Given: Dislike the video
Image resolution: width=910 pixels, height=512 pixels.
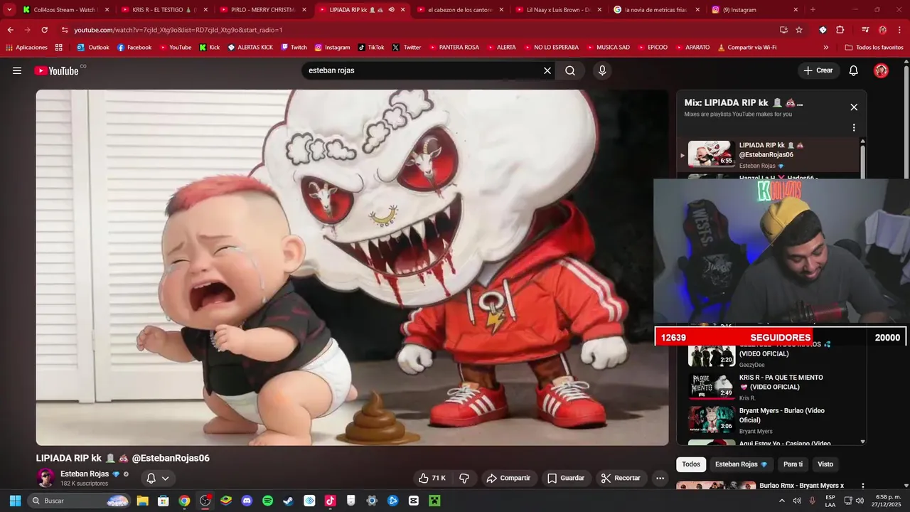Looking at the screenshot, I should click(x=464, y=478).
